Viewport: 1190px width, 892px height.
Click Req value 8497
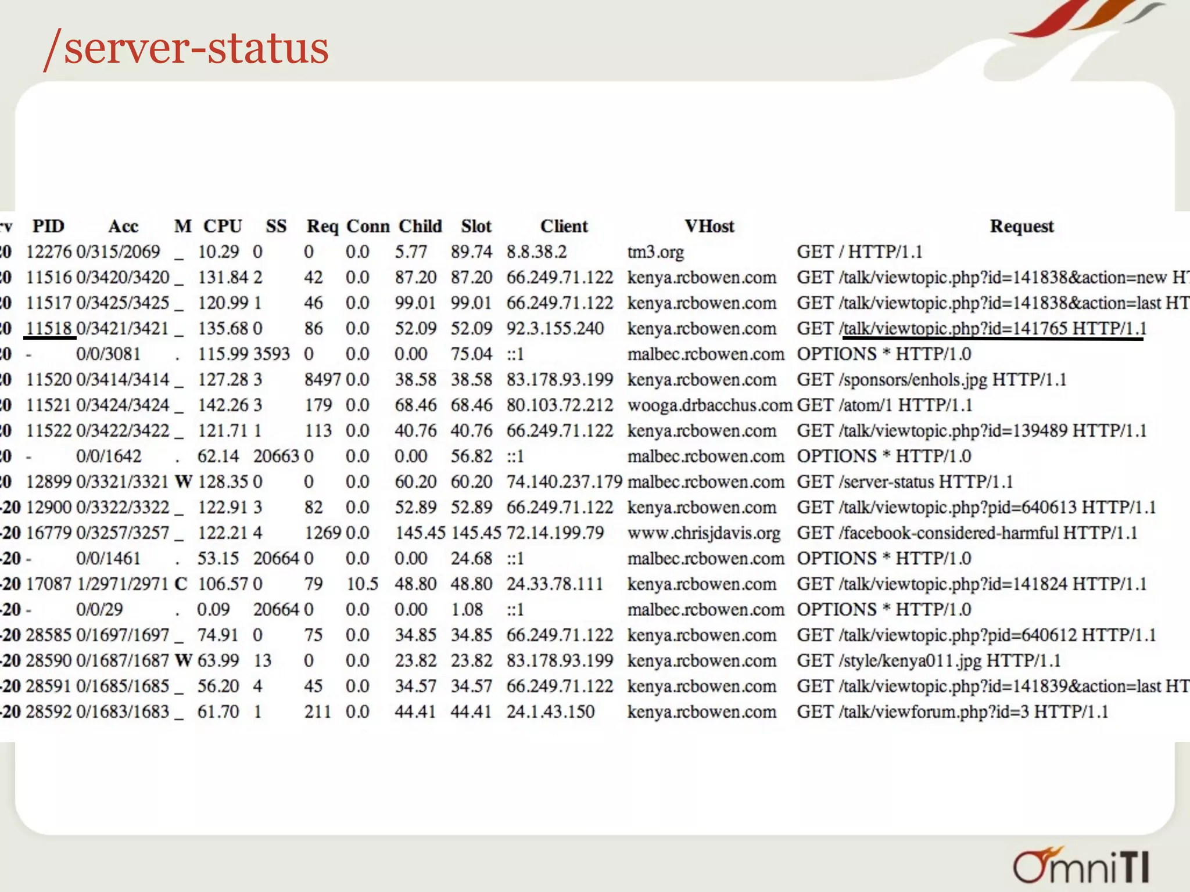coord(322,379)
